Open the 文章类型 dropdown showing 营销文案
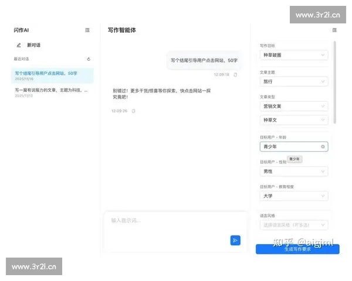352x281 pixels. (294, 106)
